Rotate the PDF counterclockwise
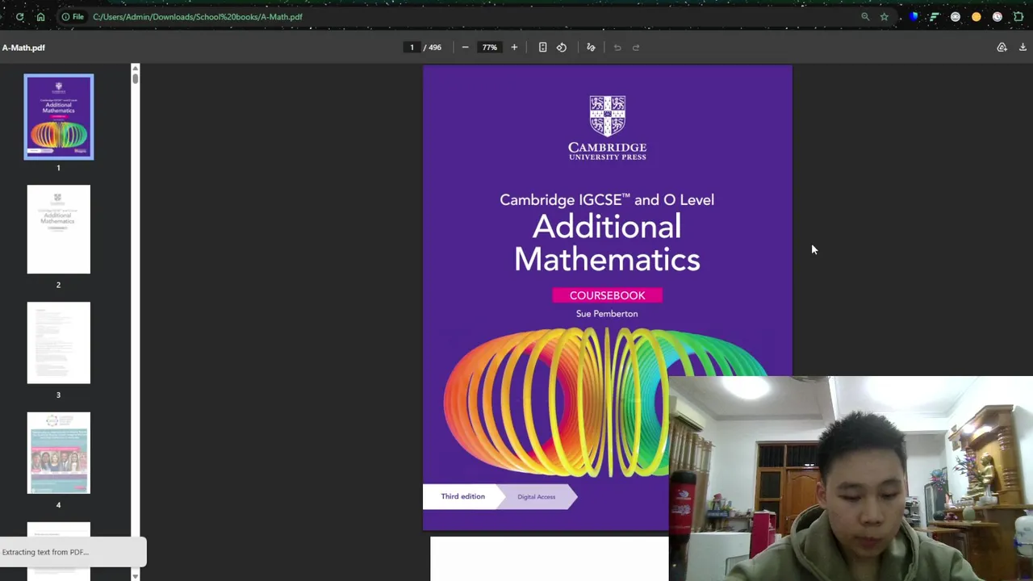 point(562,48)
